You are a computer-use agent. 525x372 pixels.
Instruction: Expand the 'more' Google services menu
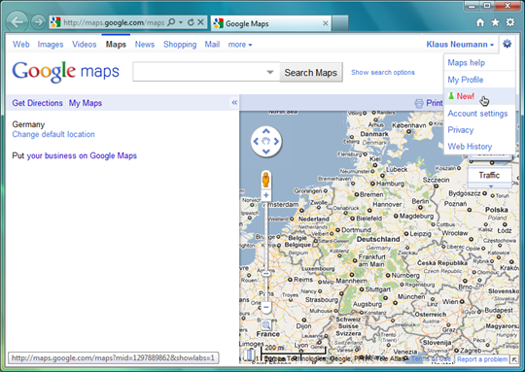click(240, 45)
